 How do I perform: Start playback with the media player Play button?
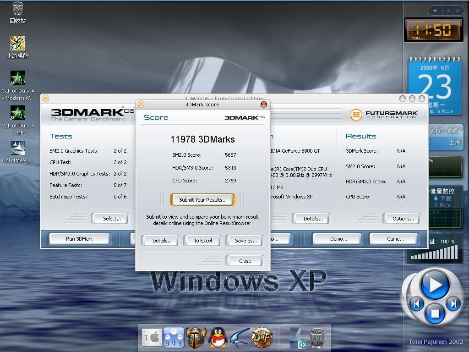point(435,285)
